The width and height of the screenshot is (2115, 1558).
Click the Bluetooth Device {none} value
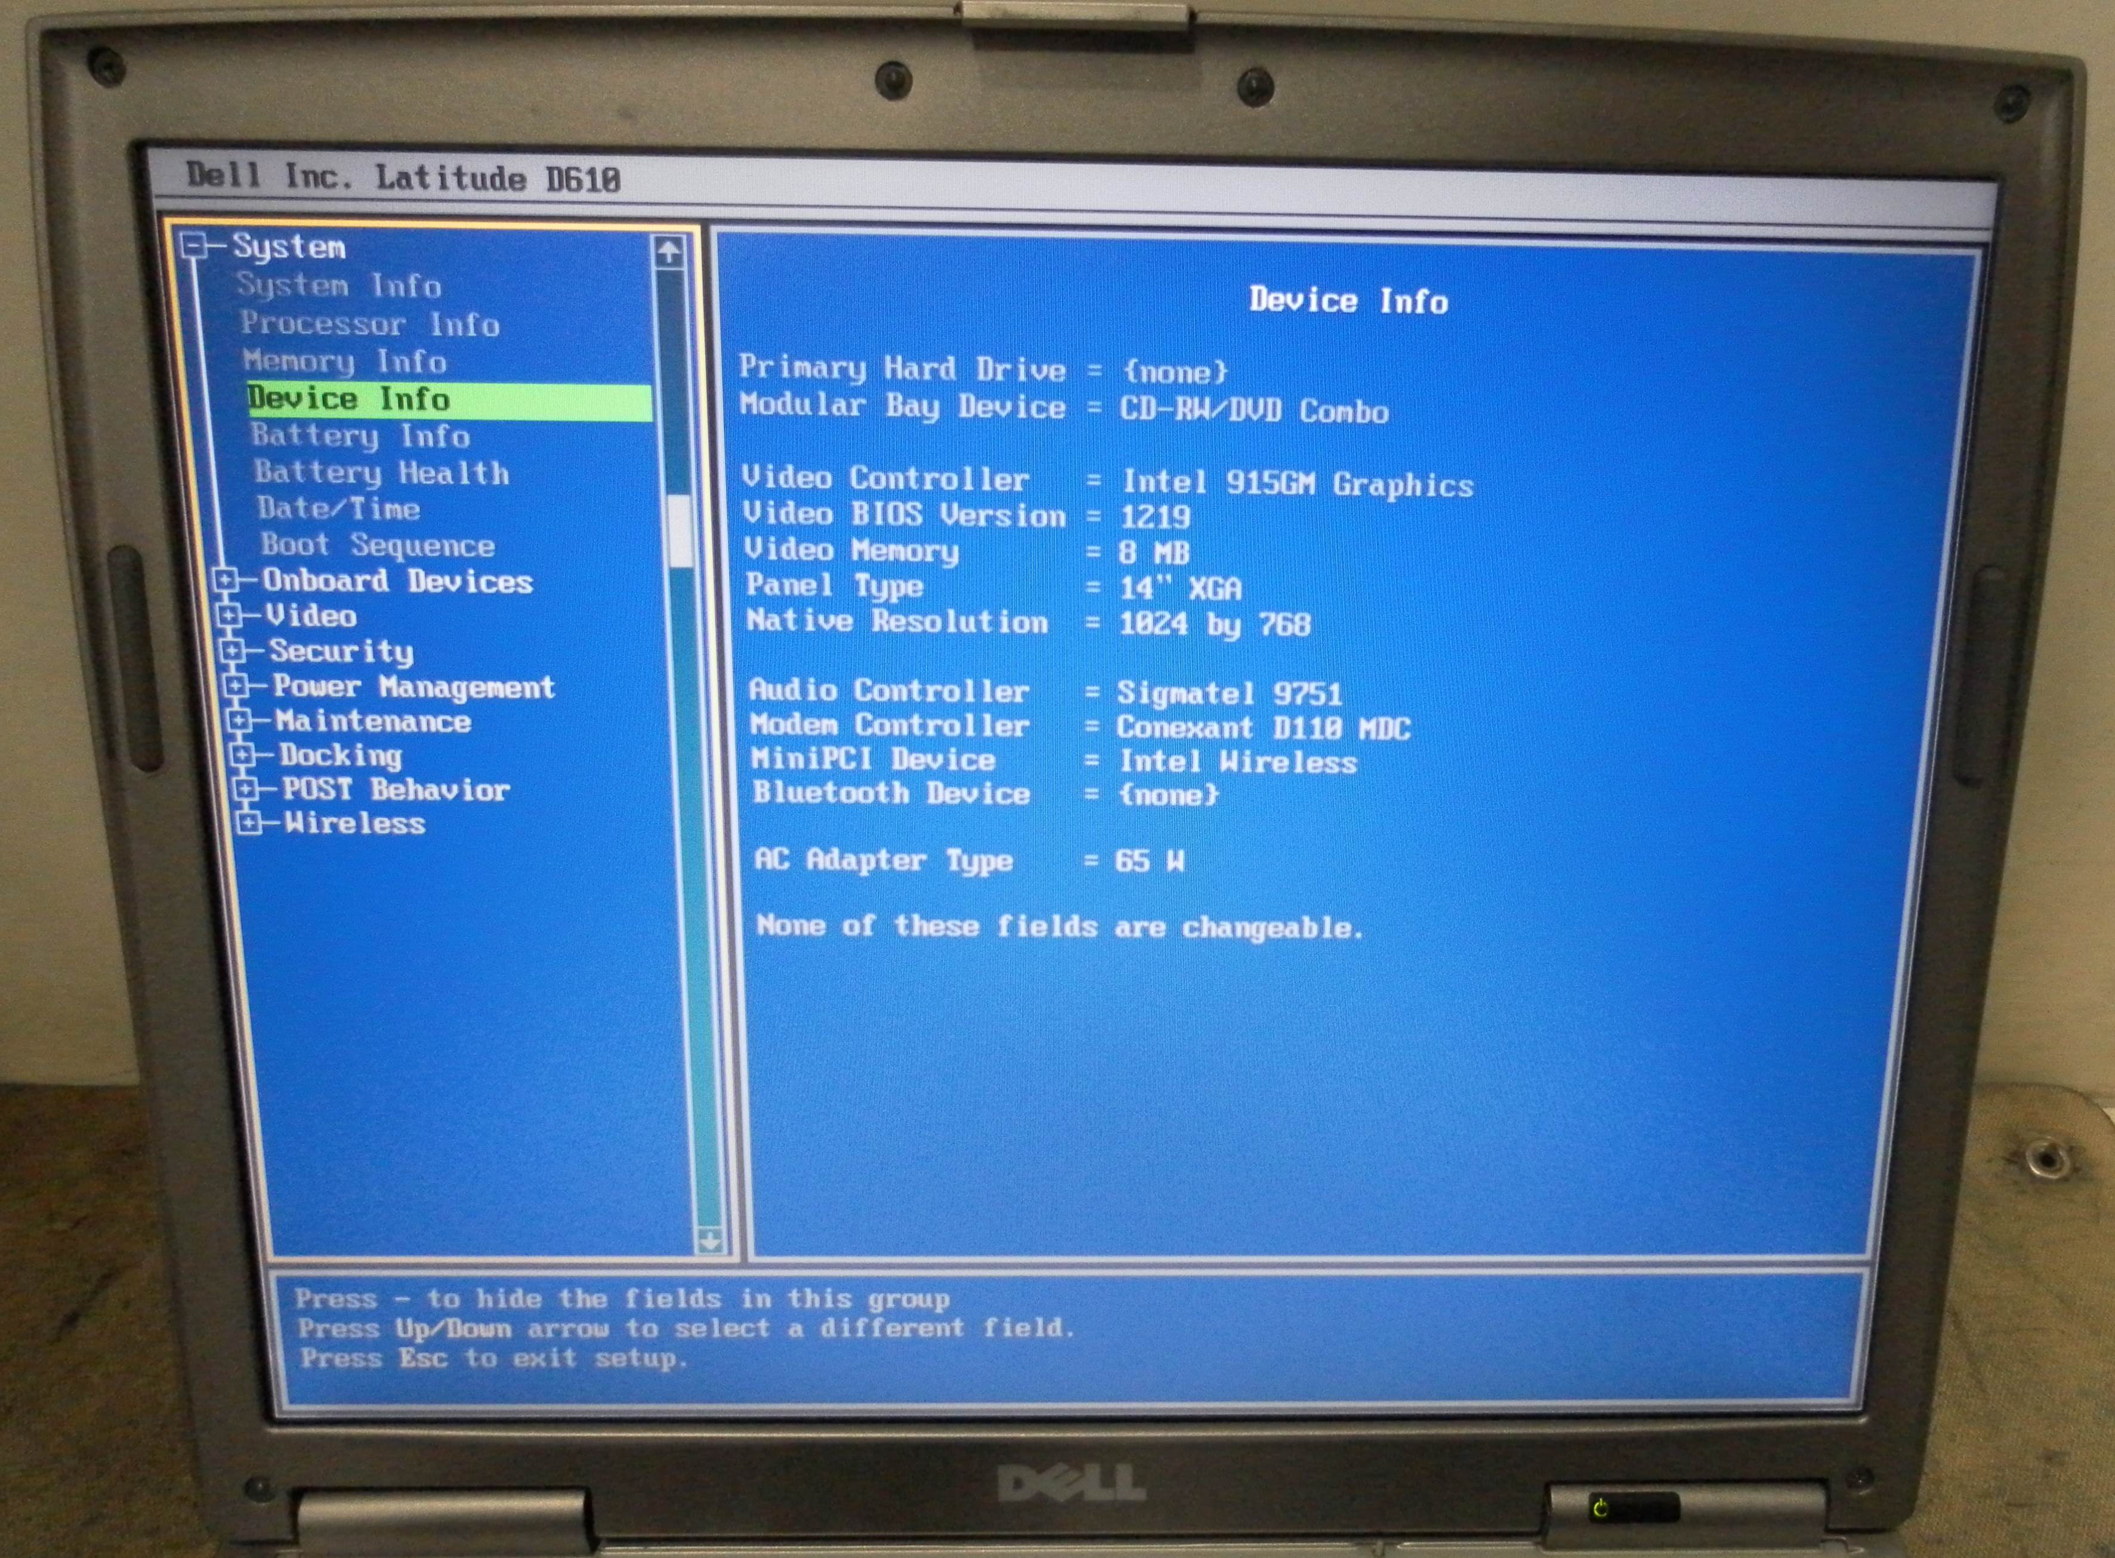pos(1169,794)
